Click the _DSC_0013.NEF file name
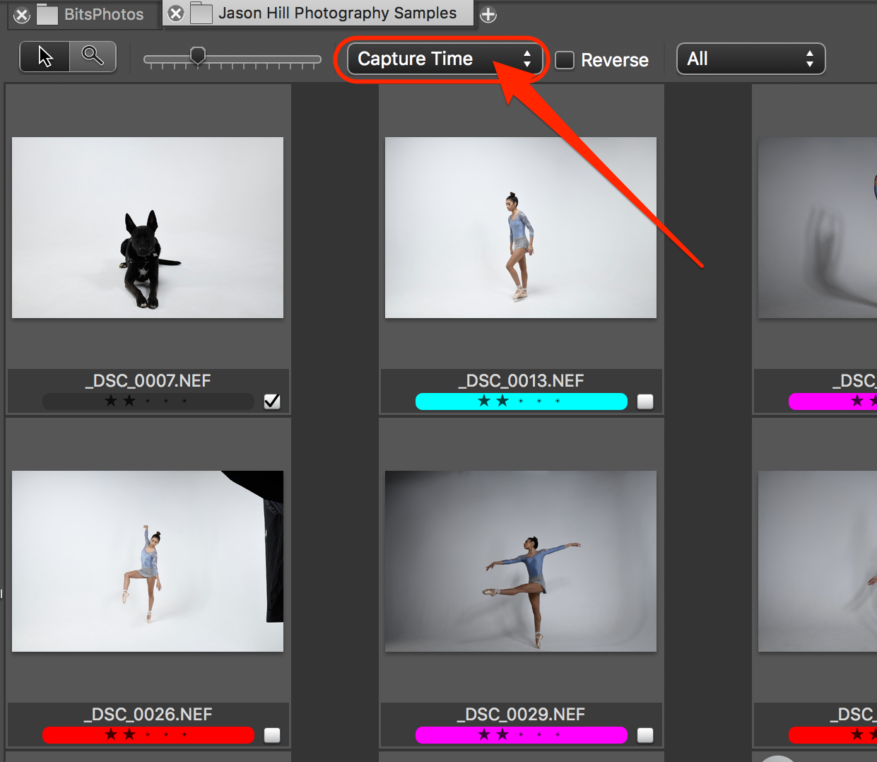 click(521, 381)
